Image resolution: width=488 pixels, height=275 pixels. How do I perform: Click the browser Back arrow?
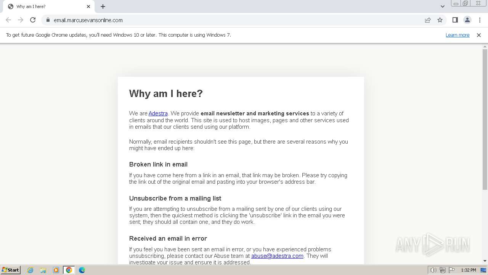coord(8,20)
